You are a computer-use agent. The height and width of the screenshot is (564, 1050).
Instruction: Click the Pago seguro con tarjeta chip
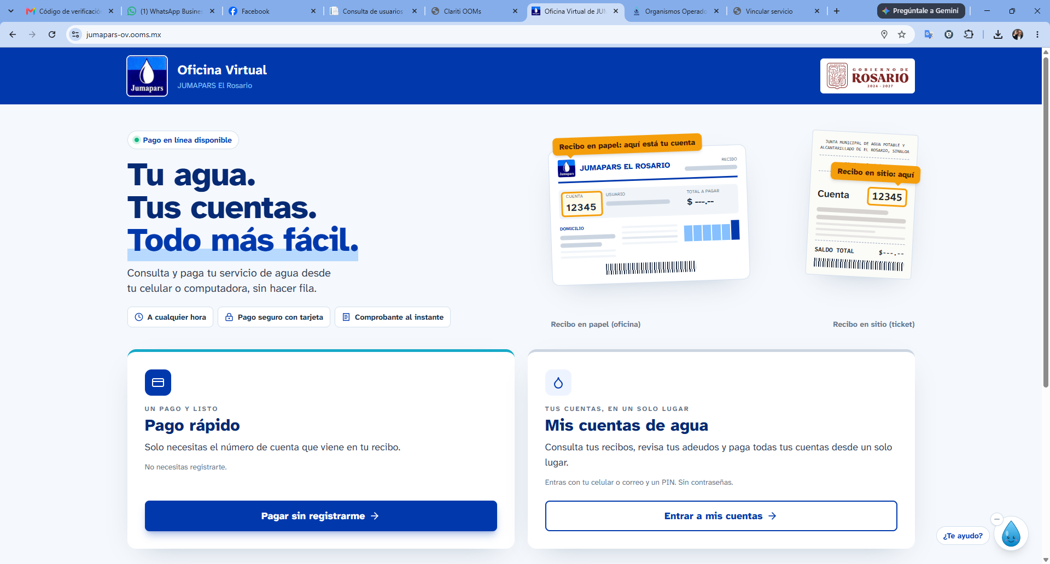(274, 317)
